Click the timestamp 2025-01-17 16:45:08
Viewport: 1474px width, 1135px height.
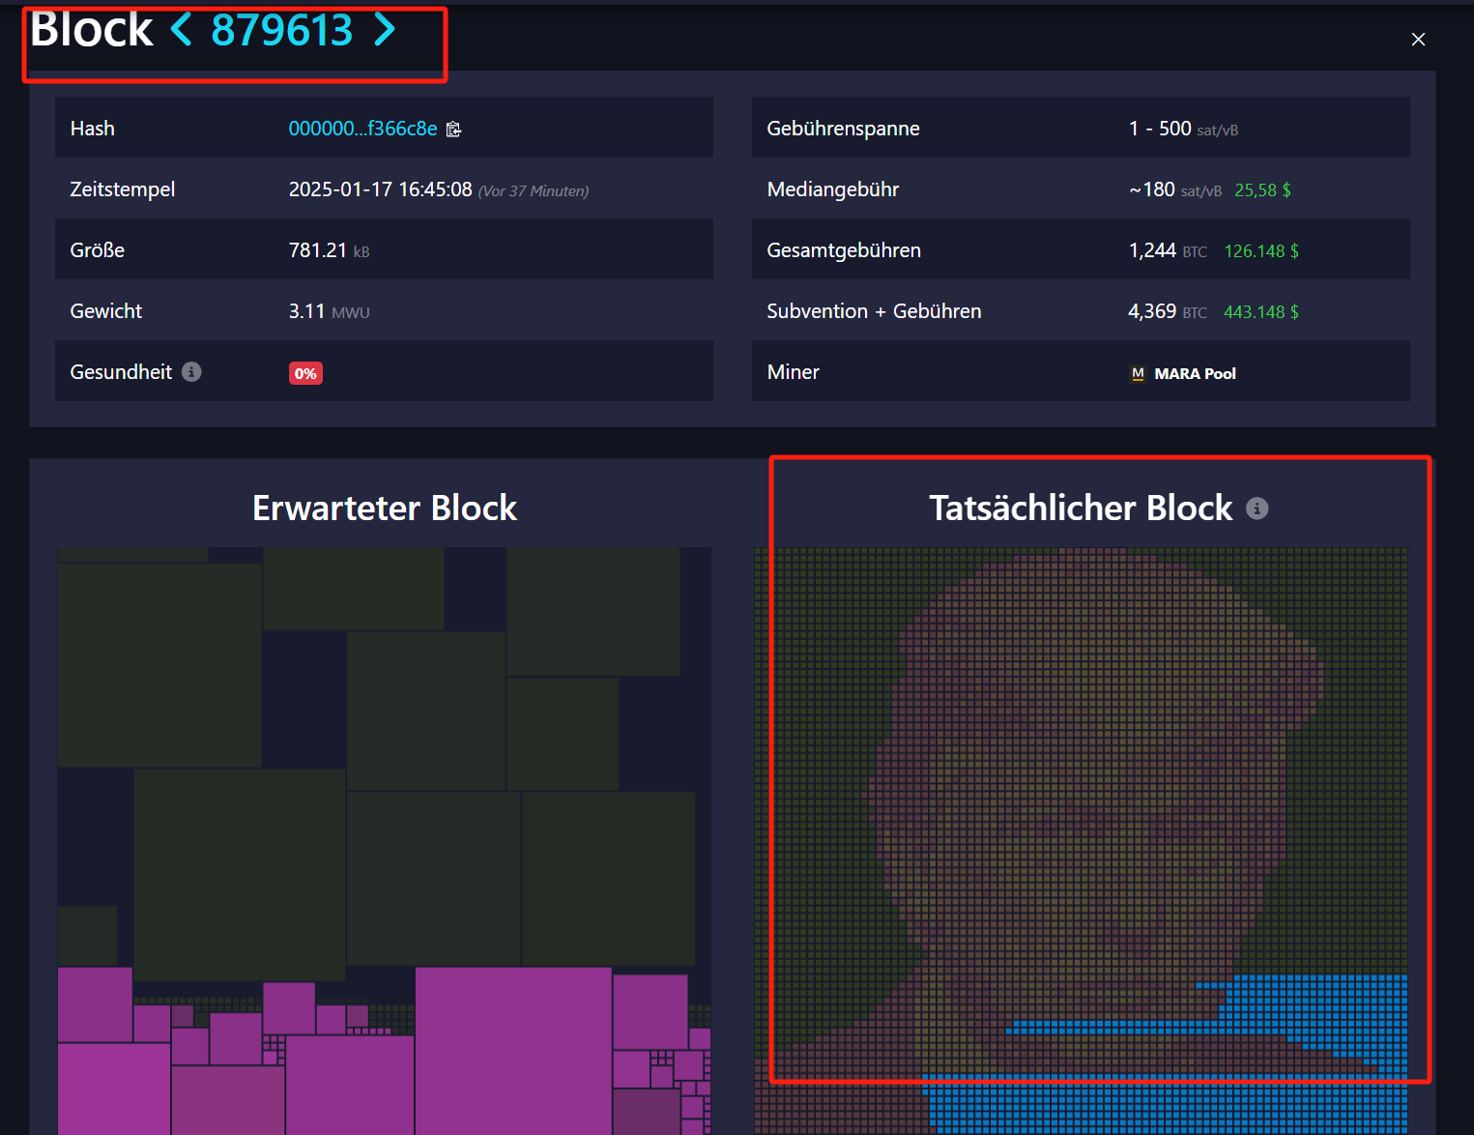(x=380, y=189)
